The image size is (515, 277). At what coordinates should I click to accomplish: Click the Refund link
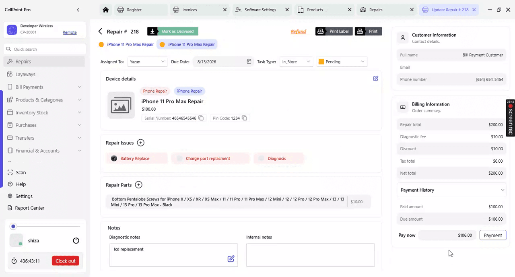pyautogui.click(x=299, y=31)
